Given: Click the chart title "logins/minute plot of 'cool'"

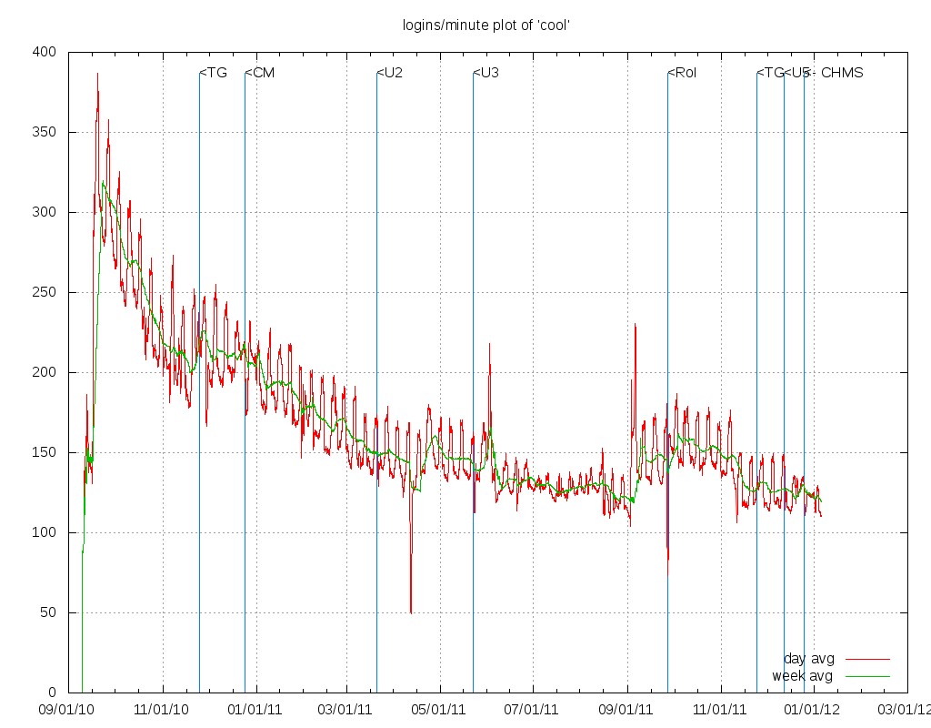Looking at the screenshot, I should point(486,25).
